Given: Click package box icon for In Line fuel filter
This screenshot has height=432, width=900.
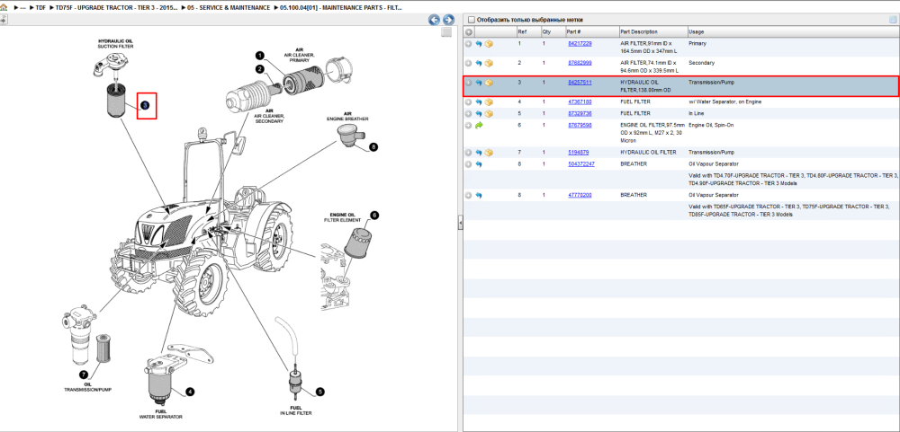Looking at the screenshot, I should (x=489, y=114).
